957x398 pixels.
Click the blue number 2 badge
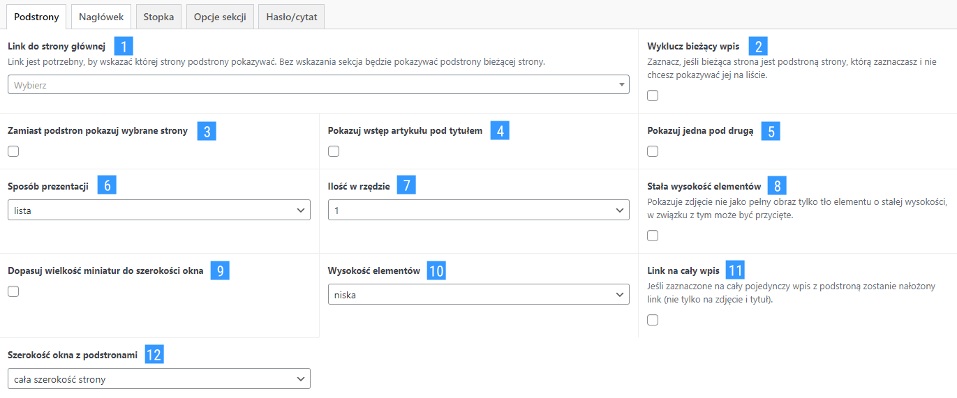click(x=758, y=47)
